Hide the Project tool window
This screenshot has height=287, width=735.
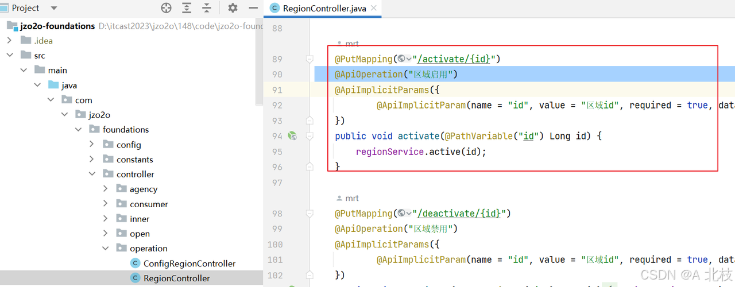[253, 8]
